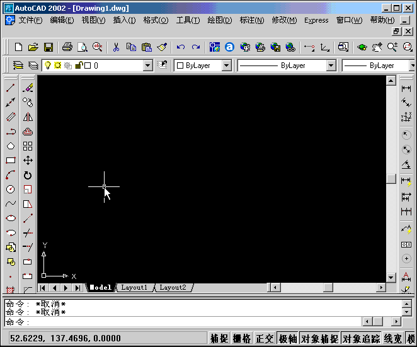Expand the layer 0 dropdown list
The image size is (417, 347).
(x=147, y=65)
